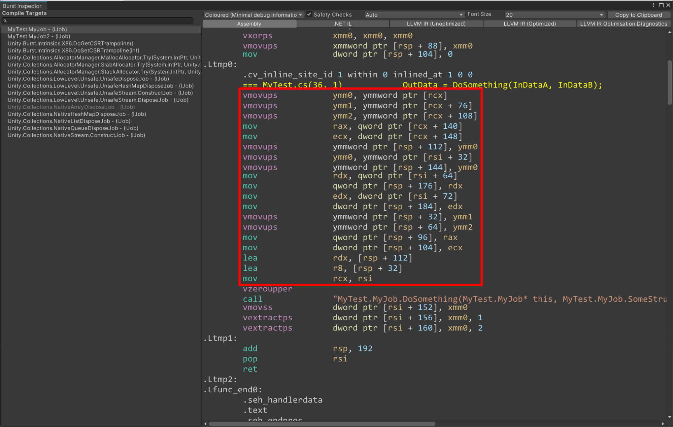The height and width of the screenshot is (427, 673).
Task: Select MyTest.MyJob - (IJob) compile target
Action: tap(101, 30)
